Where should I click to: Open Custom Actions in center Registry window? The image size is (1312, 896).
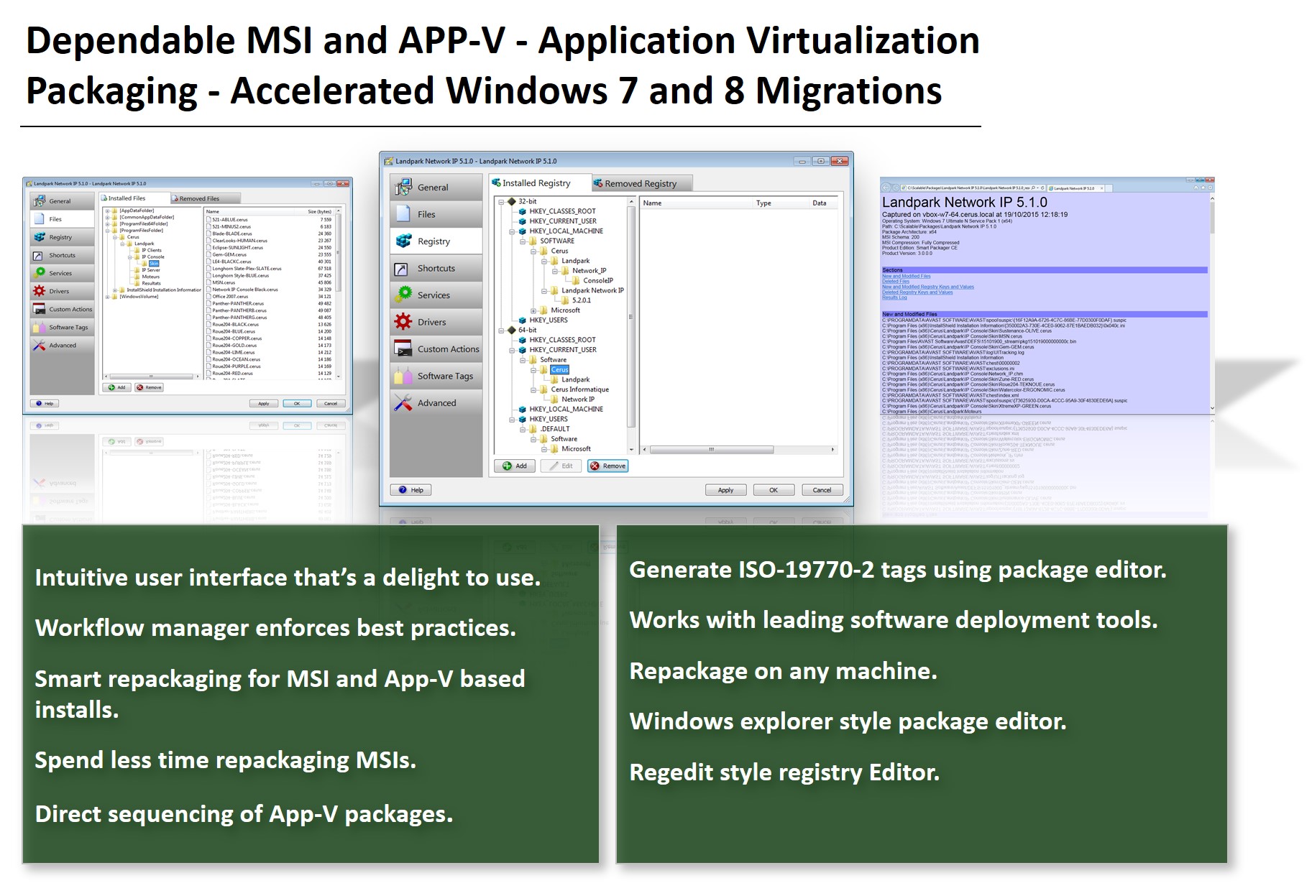436,349
